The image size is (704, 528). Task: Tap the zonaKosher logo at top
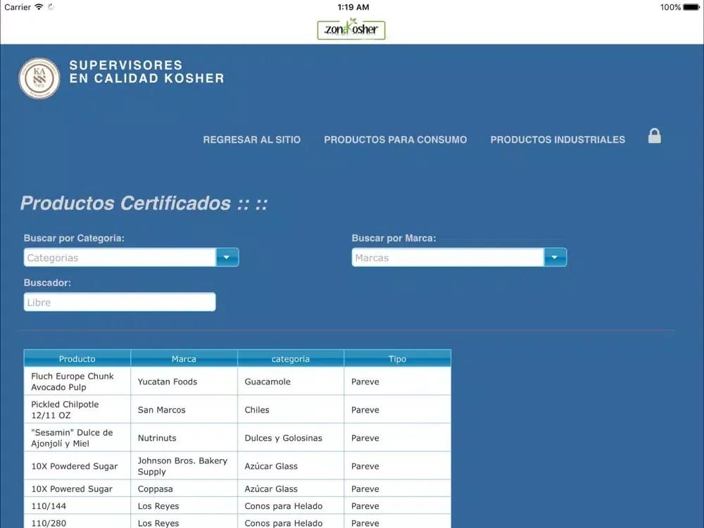(x=351, y=30)
